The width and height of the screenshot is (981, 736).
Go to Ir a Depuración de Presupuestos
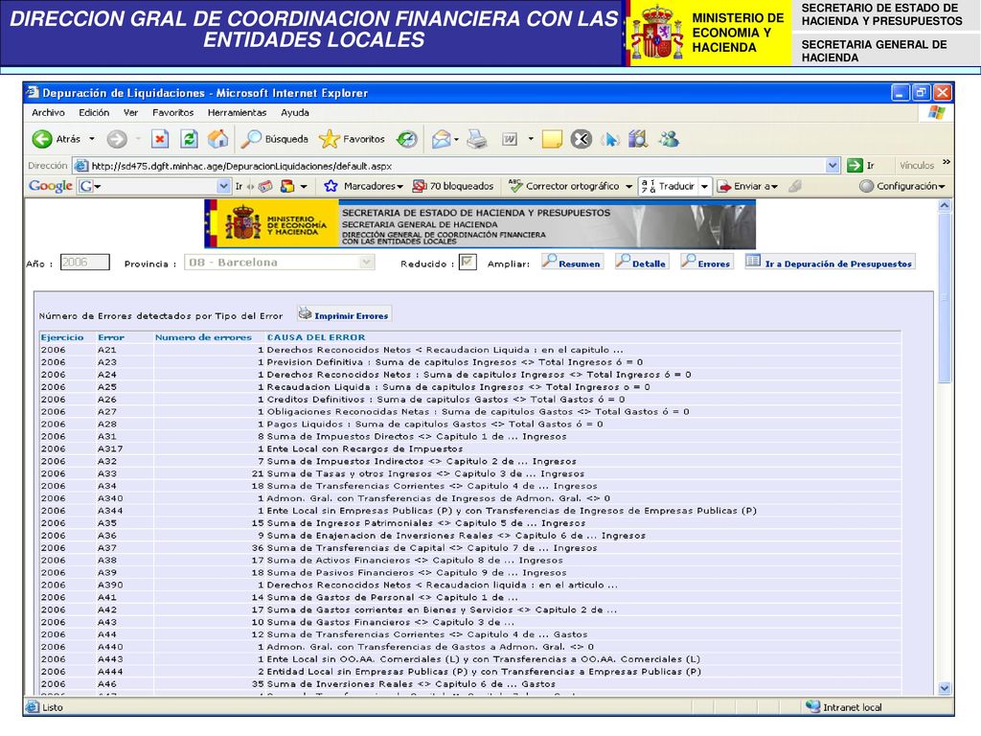830,263
